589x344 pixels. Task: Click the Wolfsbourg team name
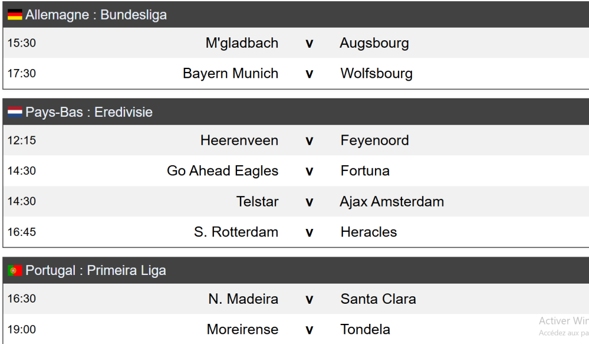point(376,74)
